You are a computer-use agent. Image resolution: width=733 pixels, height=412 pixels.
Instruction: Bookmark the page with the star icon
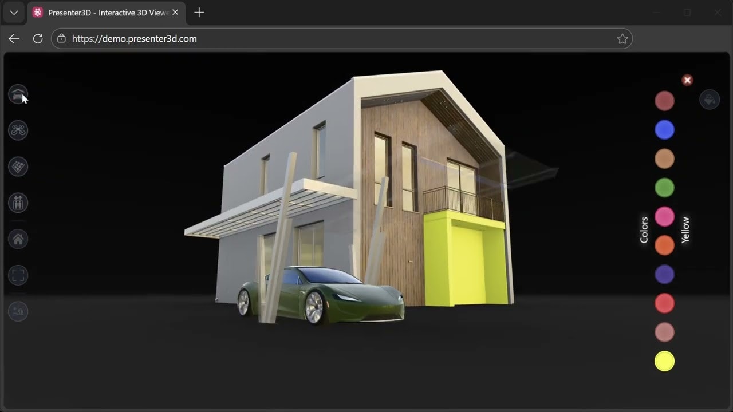click(622, 38)
